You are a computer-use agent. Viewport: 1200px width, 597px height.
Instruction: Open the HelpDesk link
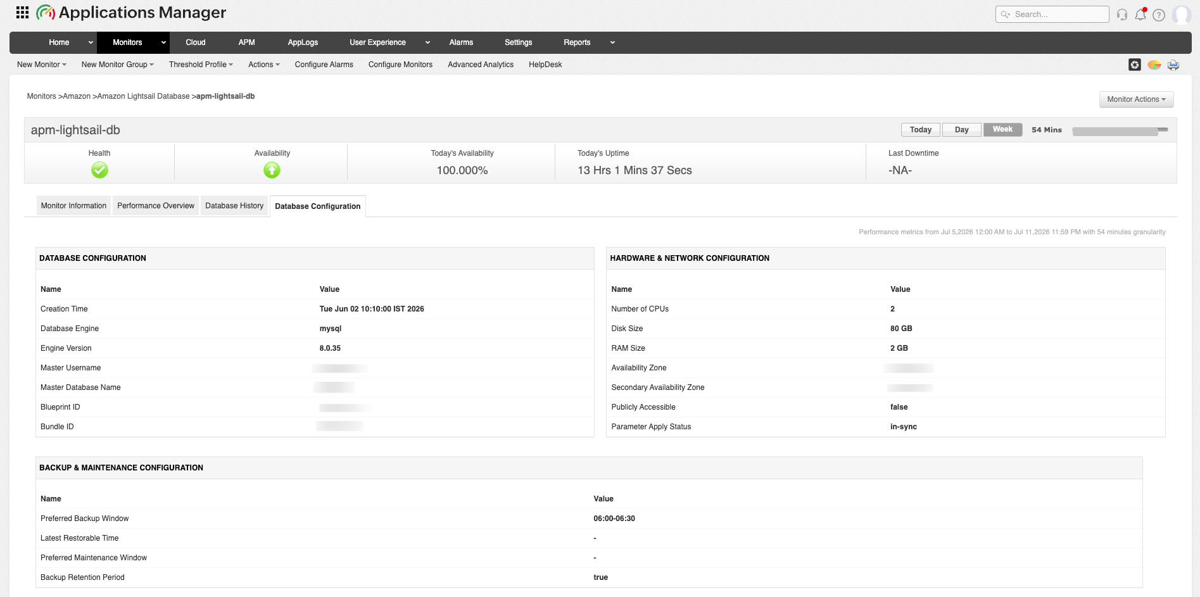coord(545,65)
